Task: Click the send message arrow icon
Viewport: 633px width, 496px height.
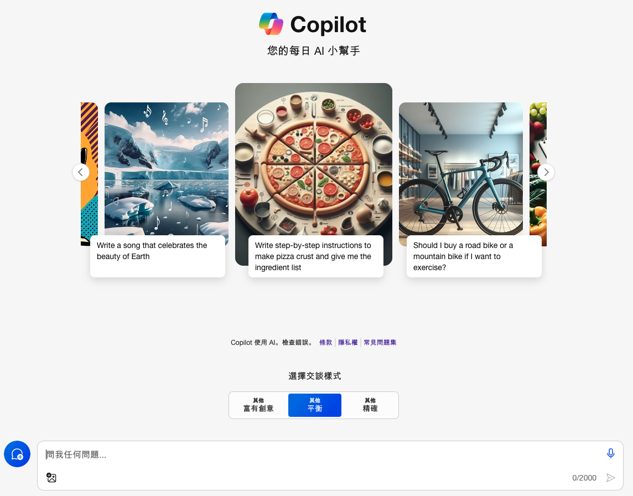Action: coord(610,478)
